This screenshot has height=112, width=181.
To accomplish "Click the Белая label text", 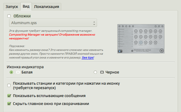I will pos(27,72).
